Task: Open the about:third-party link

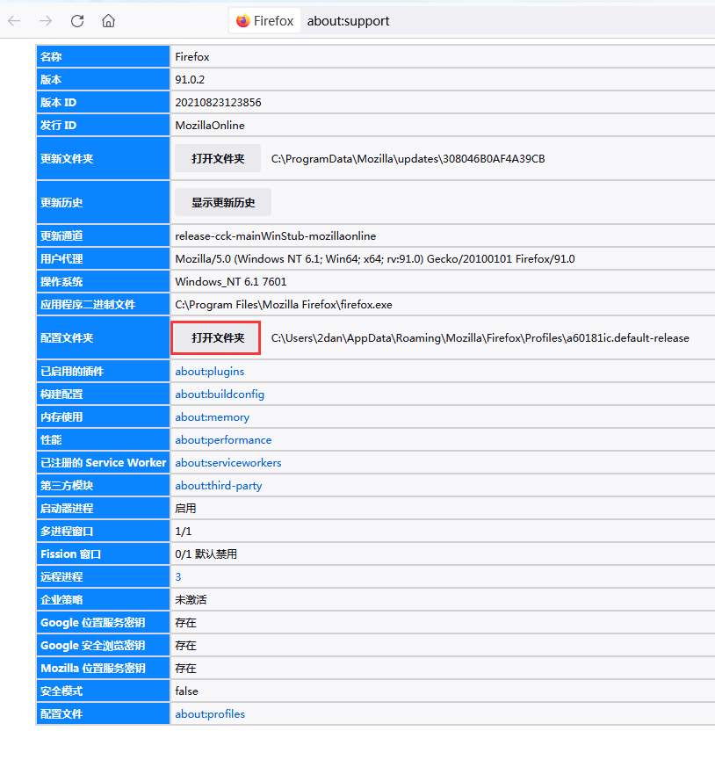Action: click(x=219, y=485)
